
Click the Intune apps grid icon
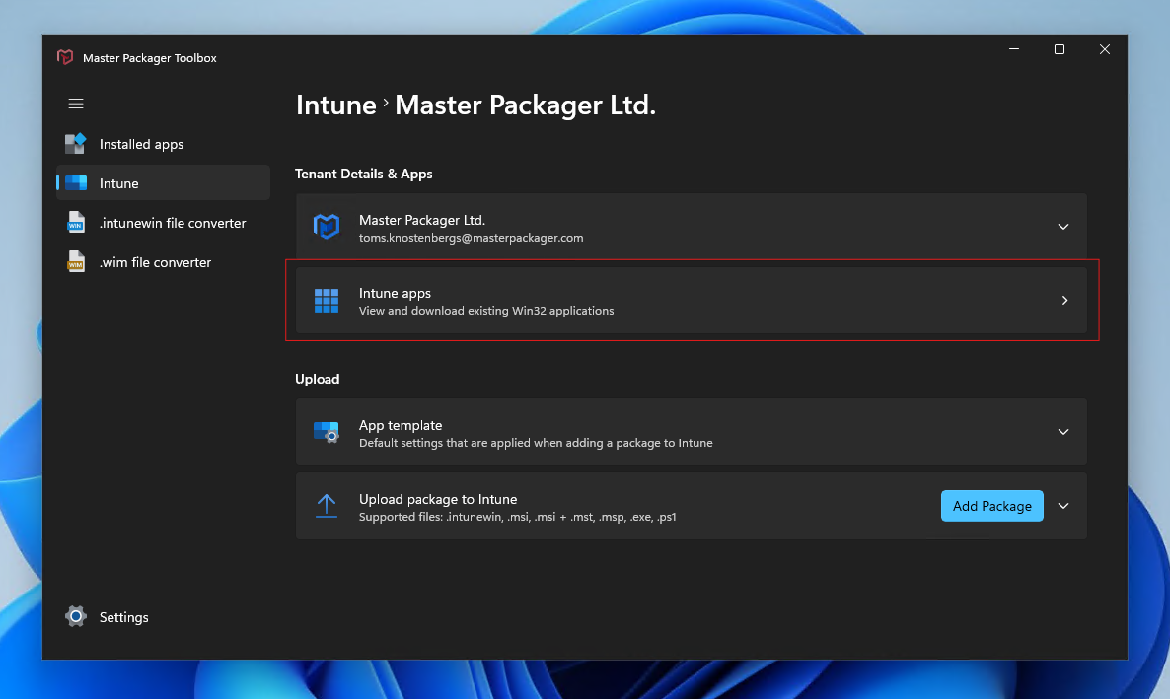(327, 301)
